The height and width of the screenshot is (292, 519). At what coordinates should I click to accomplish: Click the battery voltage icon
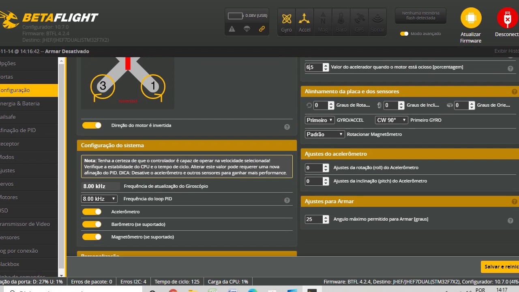(x=236, y=16)
